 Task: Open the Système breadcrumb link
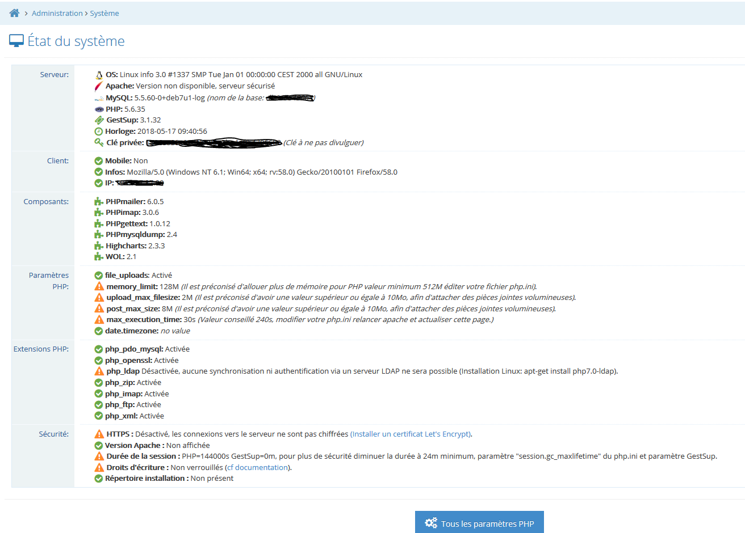tap(104, 13)
